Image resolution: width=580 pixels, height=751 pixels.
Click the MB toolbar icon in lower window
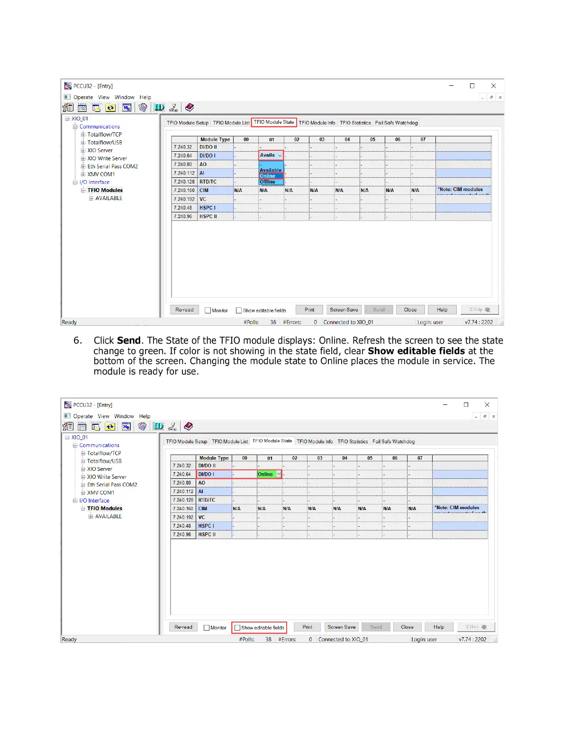click(x=126, y=426)
